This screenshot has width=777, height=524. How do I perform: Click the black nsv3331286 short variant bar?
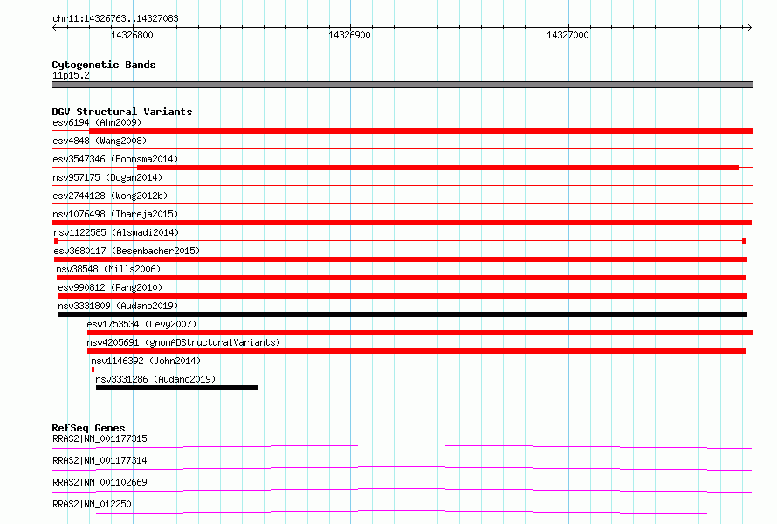[x=176, y=388]
